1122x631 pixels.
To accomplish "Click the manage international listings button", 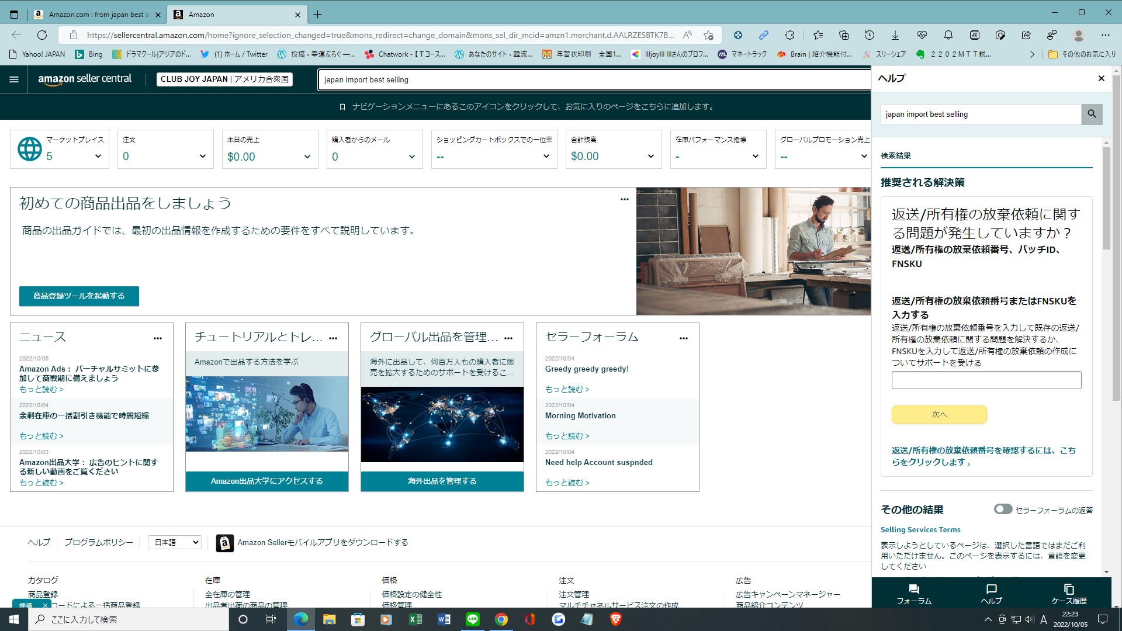I will pos(442,481).
